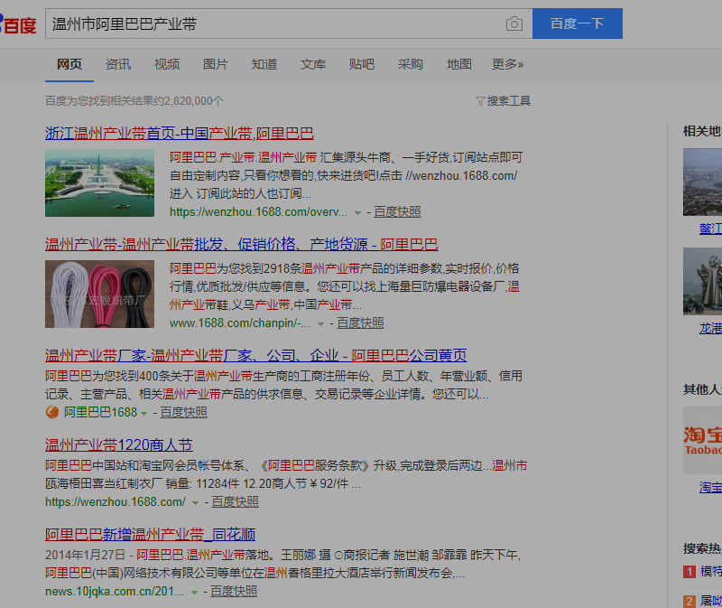Click the 阿里巴巴1688 orange source icon
The image size is (722, 608).
(x=52, y=412)
